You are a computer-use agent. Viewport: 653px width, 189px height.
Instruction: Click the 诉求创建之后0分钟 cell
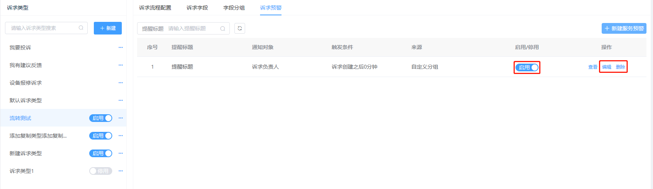pyautogui.click(x=355, y=67)
